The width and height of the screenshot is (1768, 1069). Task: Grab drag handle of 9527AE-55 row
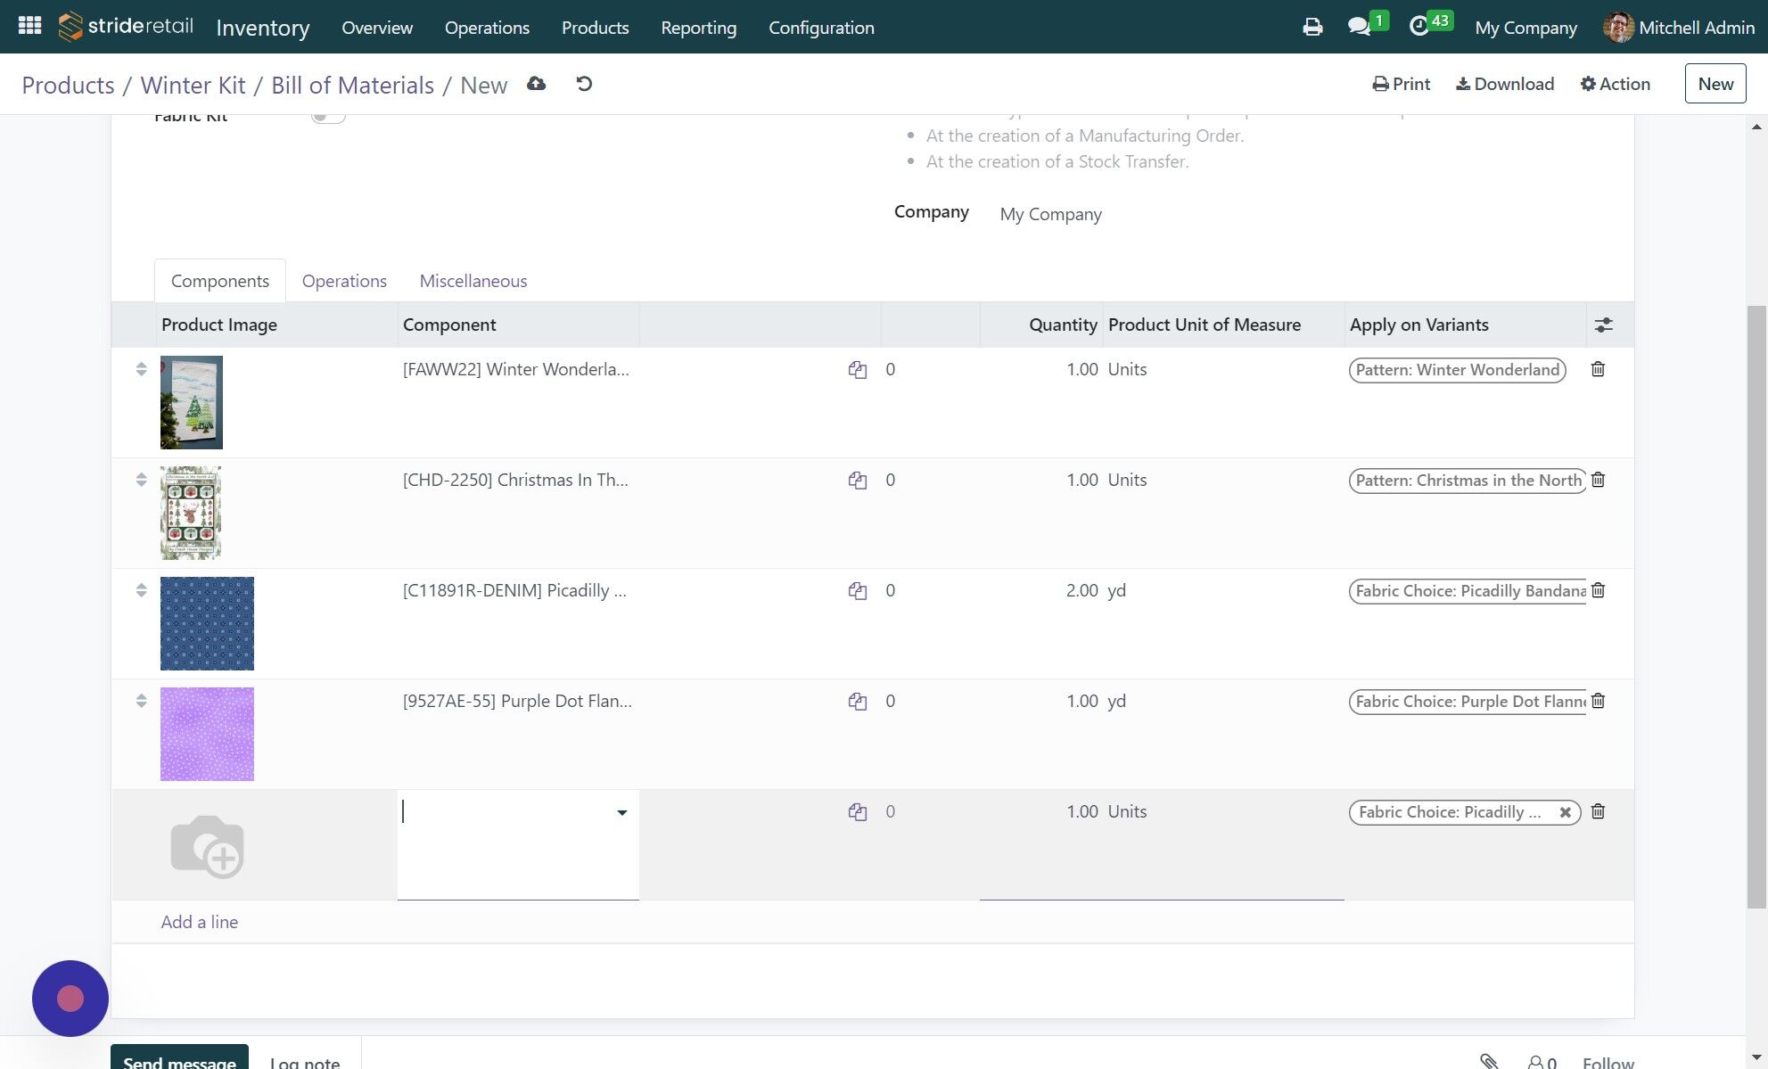[141, 701]
